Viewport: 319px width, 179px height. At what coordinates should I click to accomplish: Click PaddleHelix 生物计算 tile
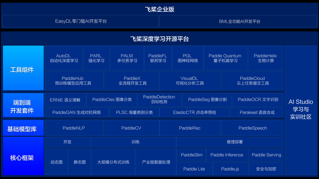pyautogui.click(x=266, y=58)
